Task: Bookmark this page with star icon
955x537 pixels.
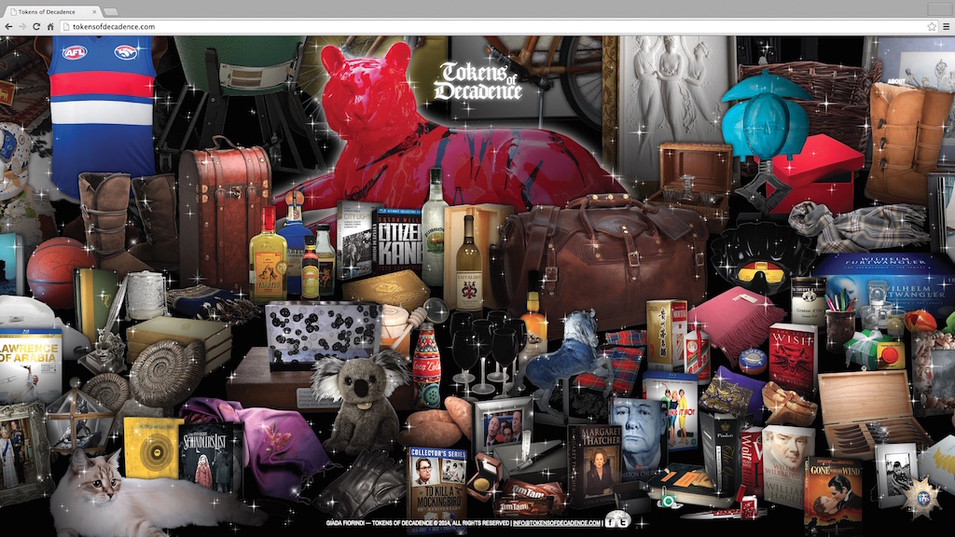Action: (932, 26)
